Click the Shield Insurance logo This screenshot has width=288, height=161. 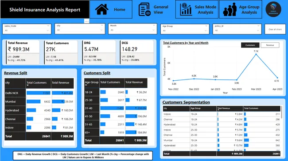tap(273, 9)
